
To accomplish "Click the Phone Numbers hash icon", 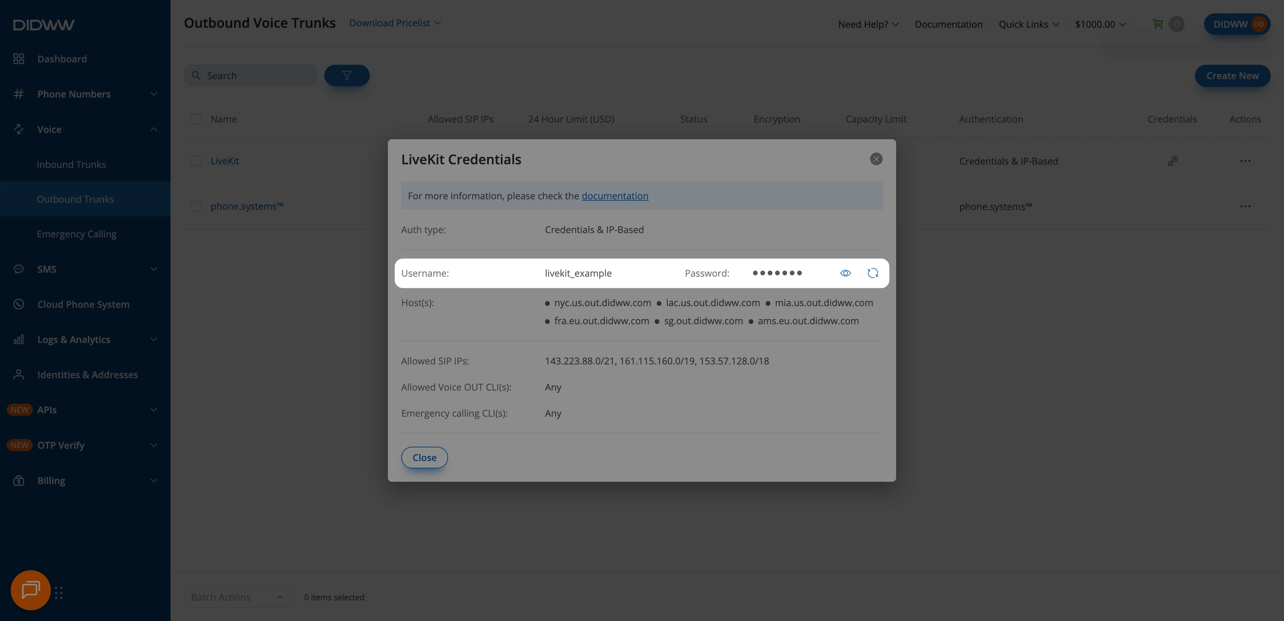I will [19, 94].
